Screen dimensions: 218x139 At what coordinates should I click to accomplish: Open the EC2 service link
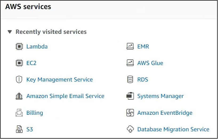click(31, 63)
